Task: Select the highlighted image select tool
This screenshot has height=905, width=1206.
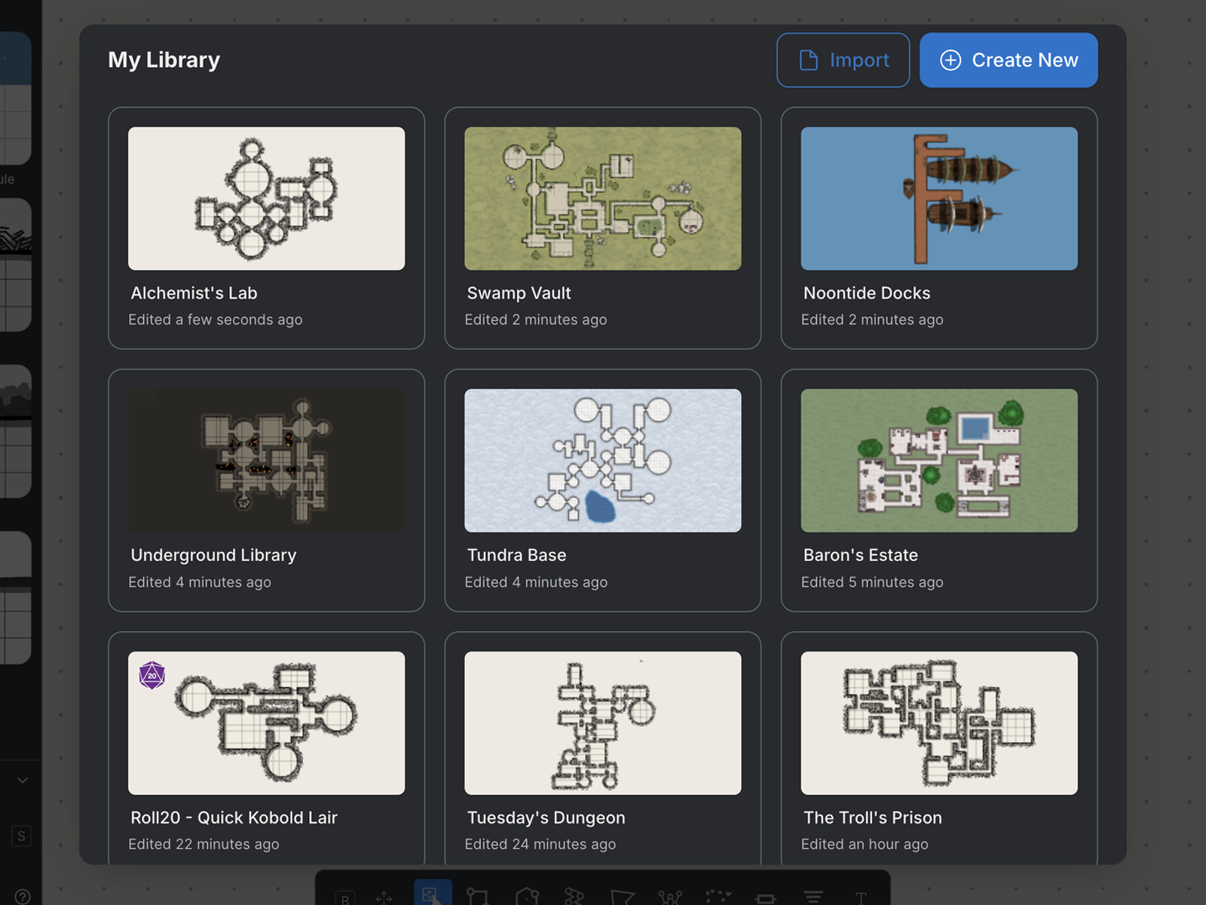Action: [x=432, y=894]
